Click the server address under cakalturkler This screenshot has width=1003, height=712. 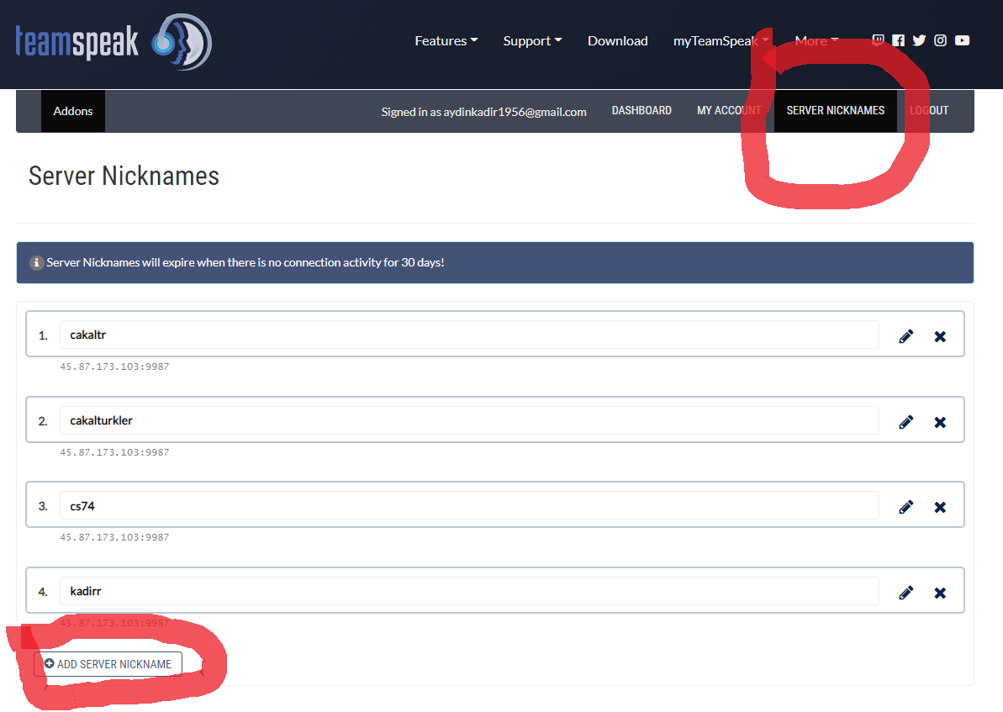[114, 452]
